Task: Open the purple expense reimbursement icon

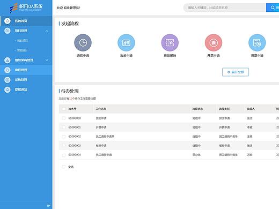Action: pos(170,43)
